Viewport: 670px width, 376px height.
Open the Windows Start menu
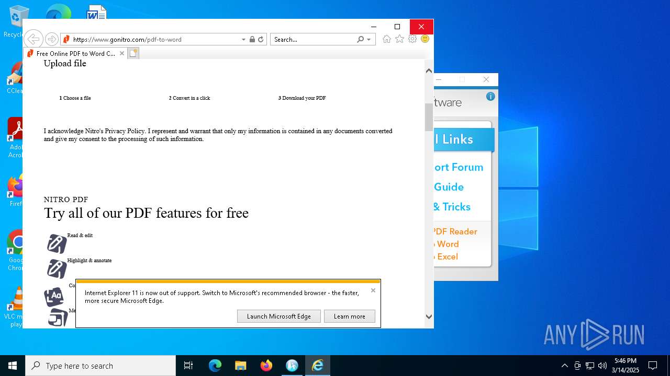pos(13,366)
